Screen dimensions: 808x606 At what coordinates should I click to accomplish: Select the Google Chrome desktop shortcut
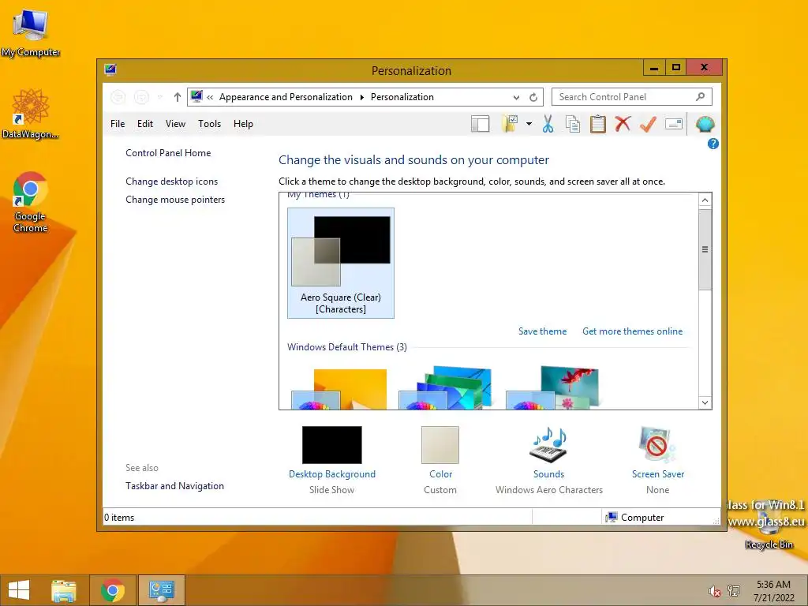[31, 202]
